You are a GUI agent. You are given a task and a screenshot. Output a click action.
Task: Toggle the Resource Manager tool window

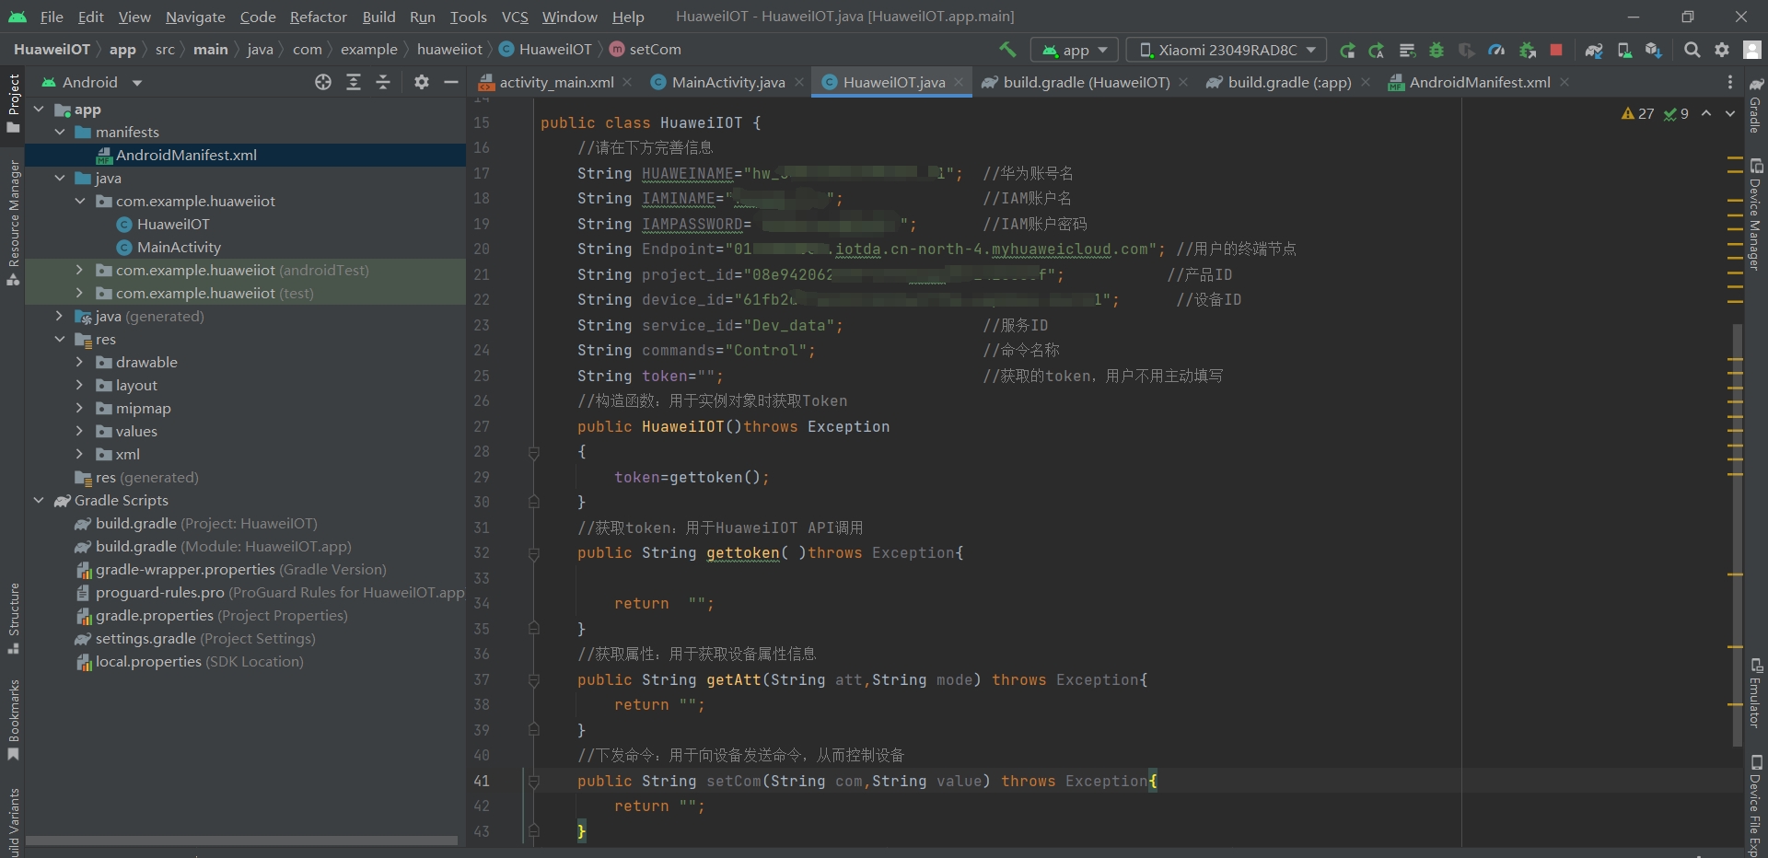coord(13,222)
